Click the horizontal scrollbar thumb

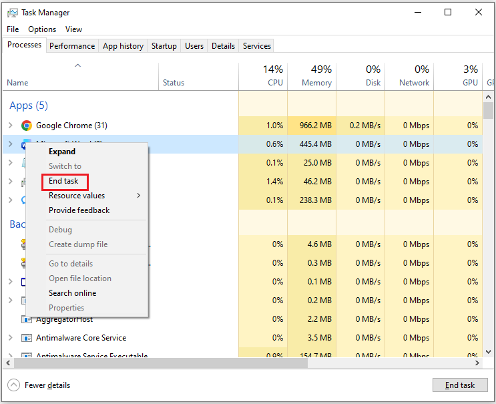[161, 363]
